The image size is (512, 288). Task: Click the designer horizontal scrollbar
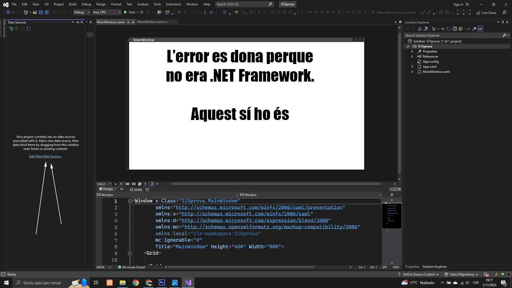pyautogui.click(x=276, y=184)
